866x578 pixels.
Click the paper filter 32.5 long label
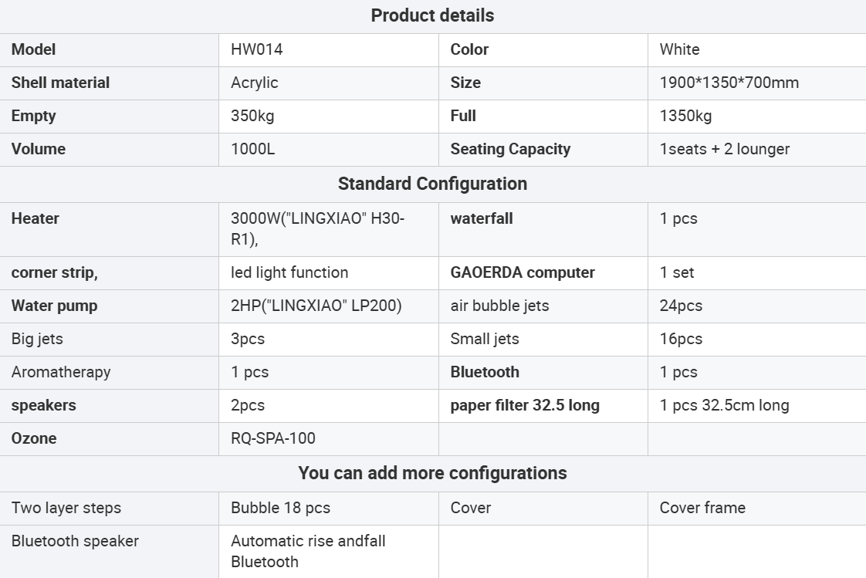click(525, 405)
